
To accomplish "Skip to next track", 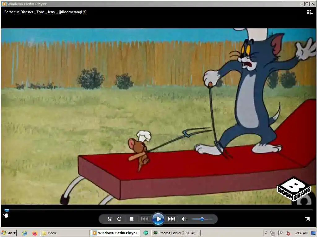I will click(x=172, y=219).
